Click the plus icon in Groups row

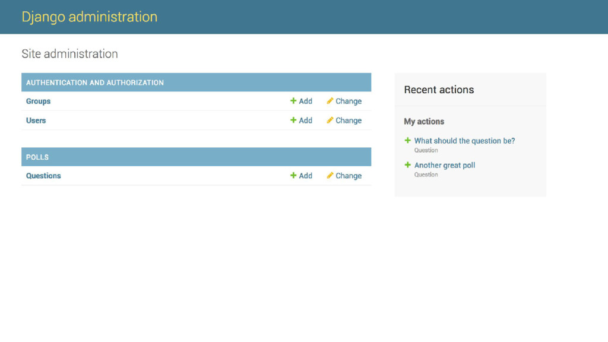[x=293, y=101]
